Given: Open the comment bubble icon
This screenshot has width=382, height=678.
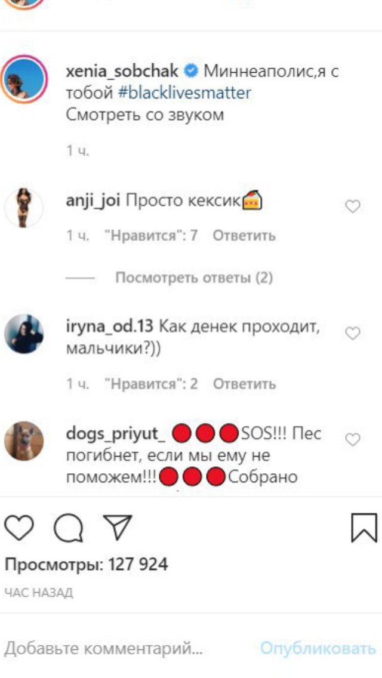Looking at the screenshot, I should pyautogui.click(x=69, y=529).
